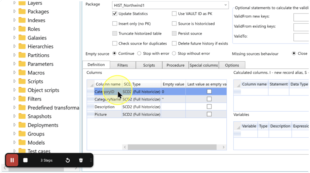Click the ValidTo input field
310x173 pixels.
point(301,37)
